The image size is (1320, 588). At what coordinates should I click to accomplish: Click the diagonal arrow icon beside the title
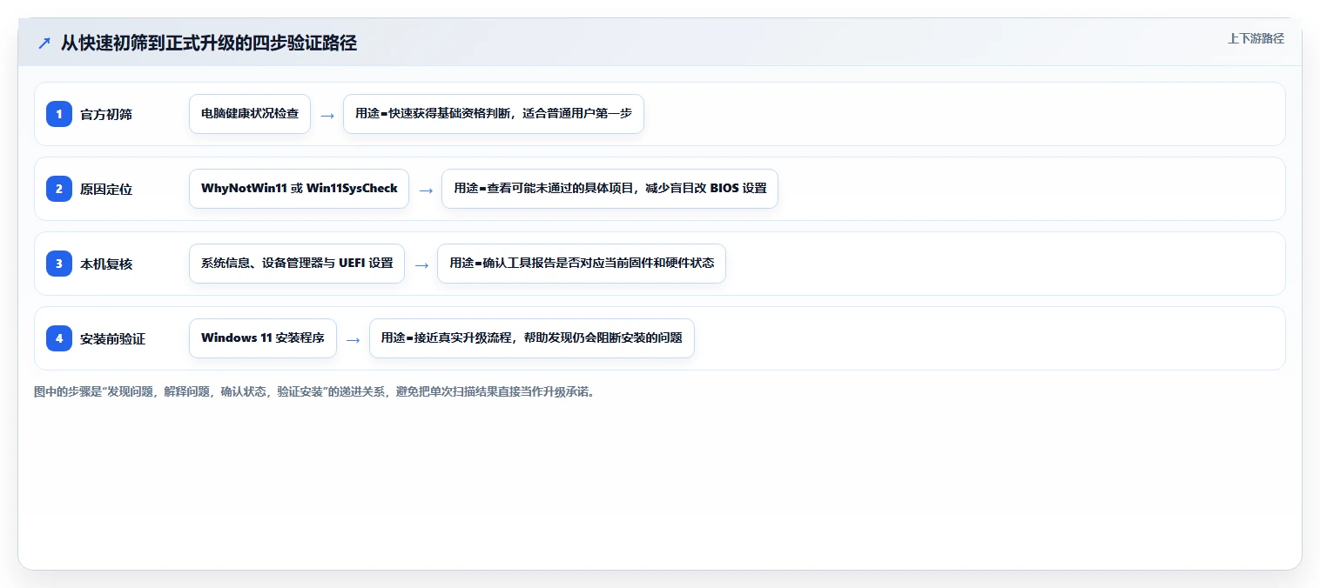point(44,43)
